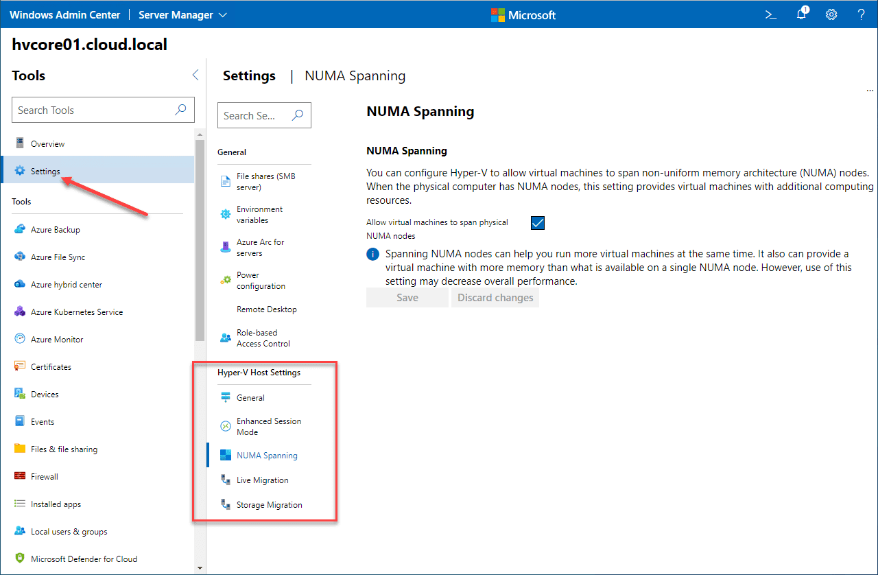The image size is (878, 575).
Task: Click the Azure Backup icon
Action: (x=20, y=229)
